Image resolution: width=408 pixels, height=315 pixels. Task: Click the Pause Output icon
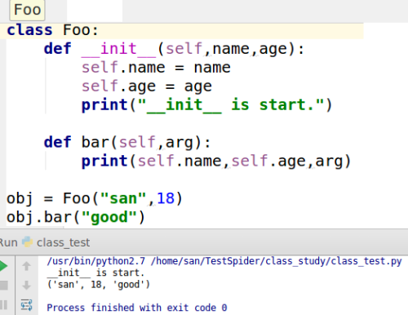tap(3, 305)
